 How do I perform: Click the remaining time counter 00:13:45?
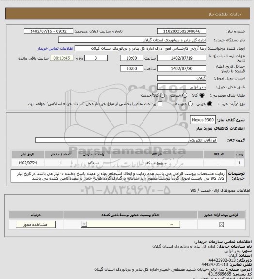pyautogui.click(x=62, y=58)
